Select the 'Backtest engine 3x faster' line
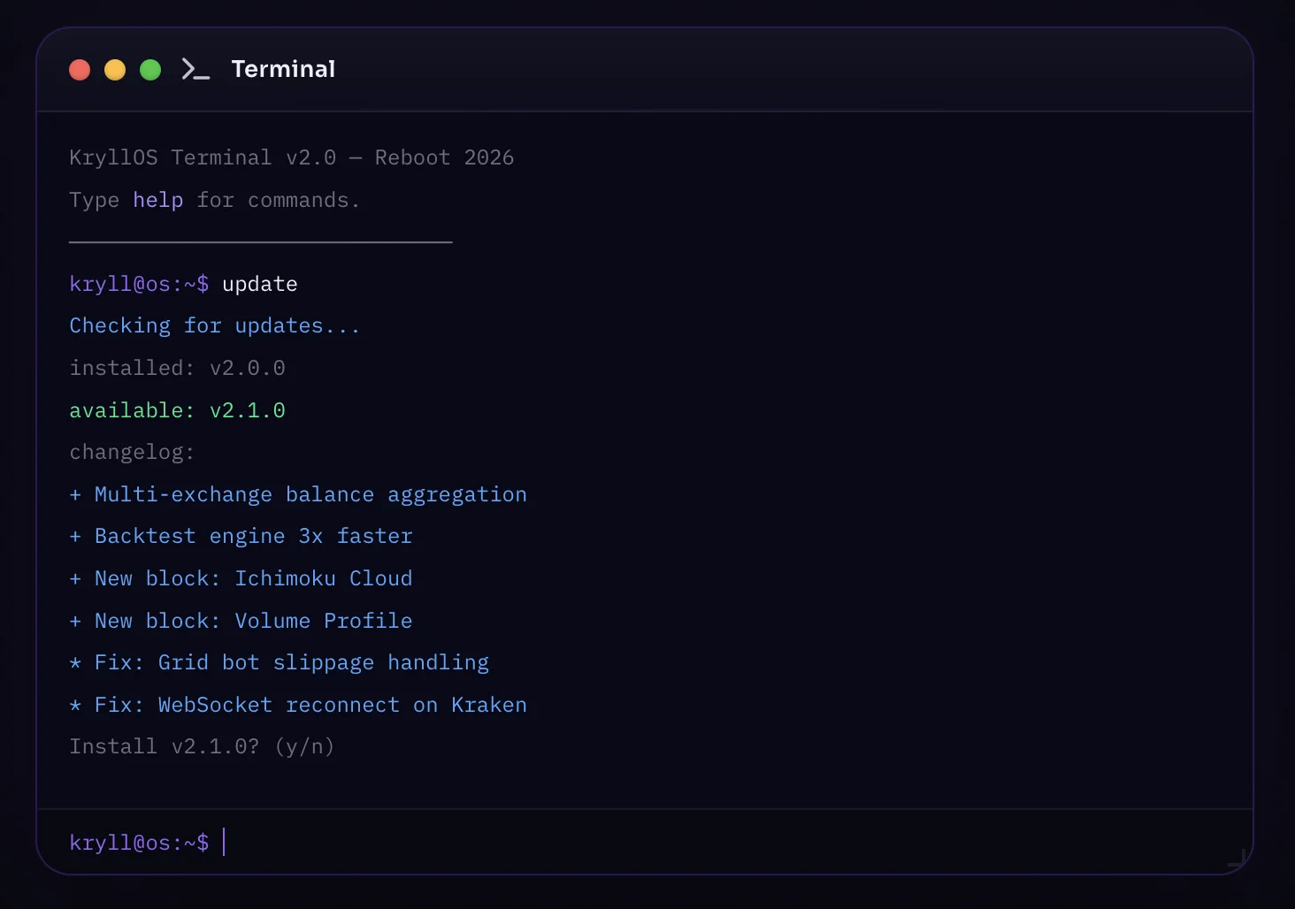 point(241,536)
